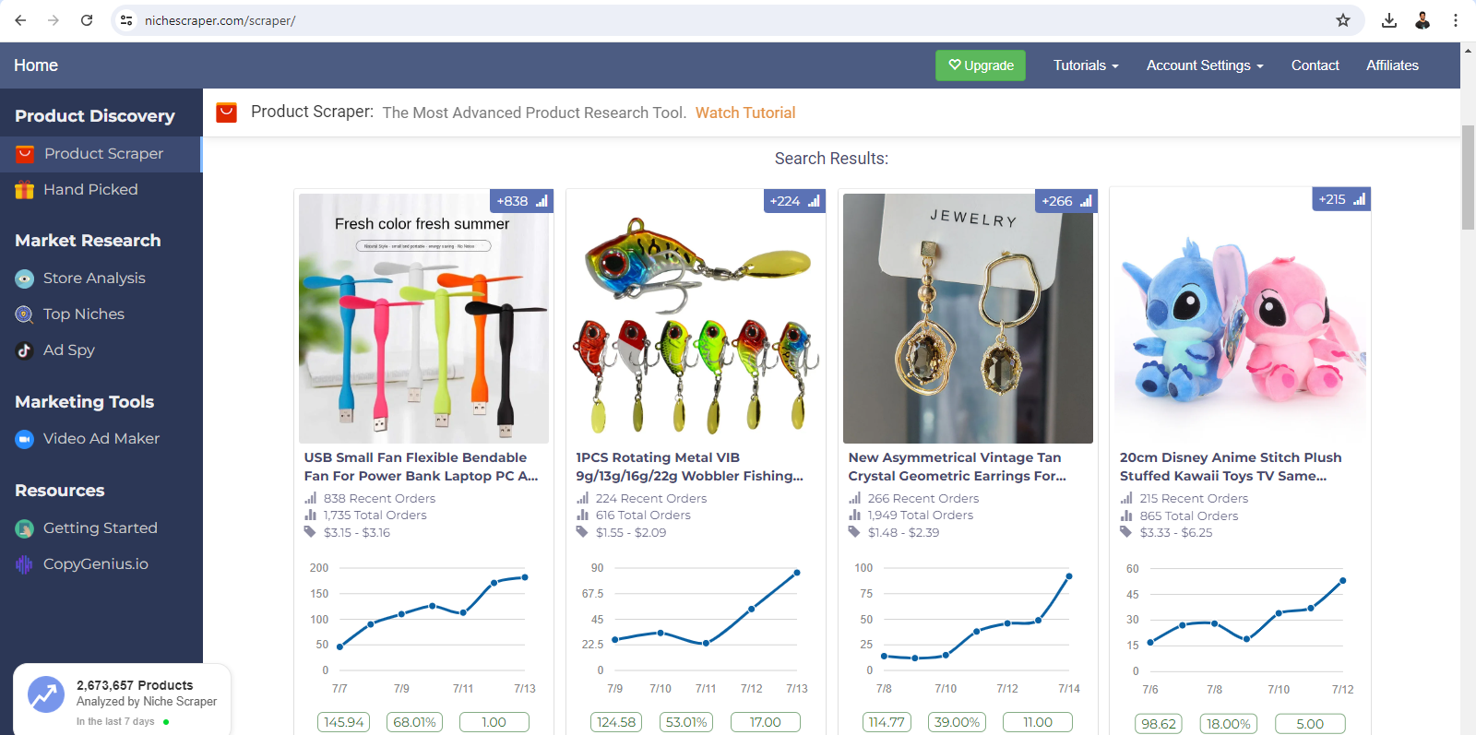Screen dimensions: 1476x735
Task: Click the browser back arrow
Action: coord(20,20)
